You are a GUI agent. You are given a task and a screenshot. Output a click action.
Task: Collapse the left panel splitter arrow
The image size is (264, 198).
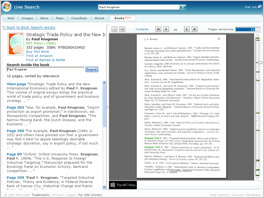[x=108, y=107]
